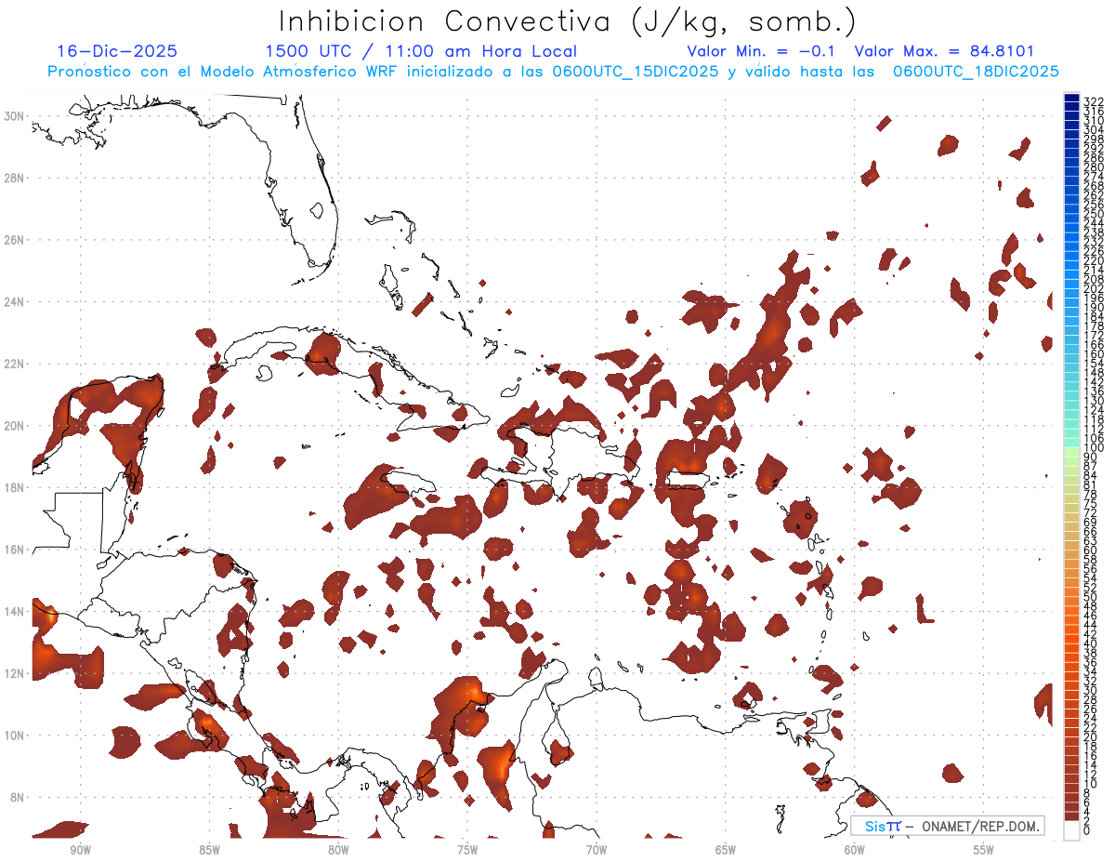This screenshot has width=1115, height=862.
Task: Click the 80W longitude label
Action: tap(338, 850)
